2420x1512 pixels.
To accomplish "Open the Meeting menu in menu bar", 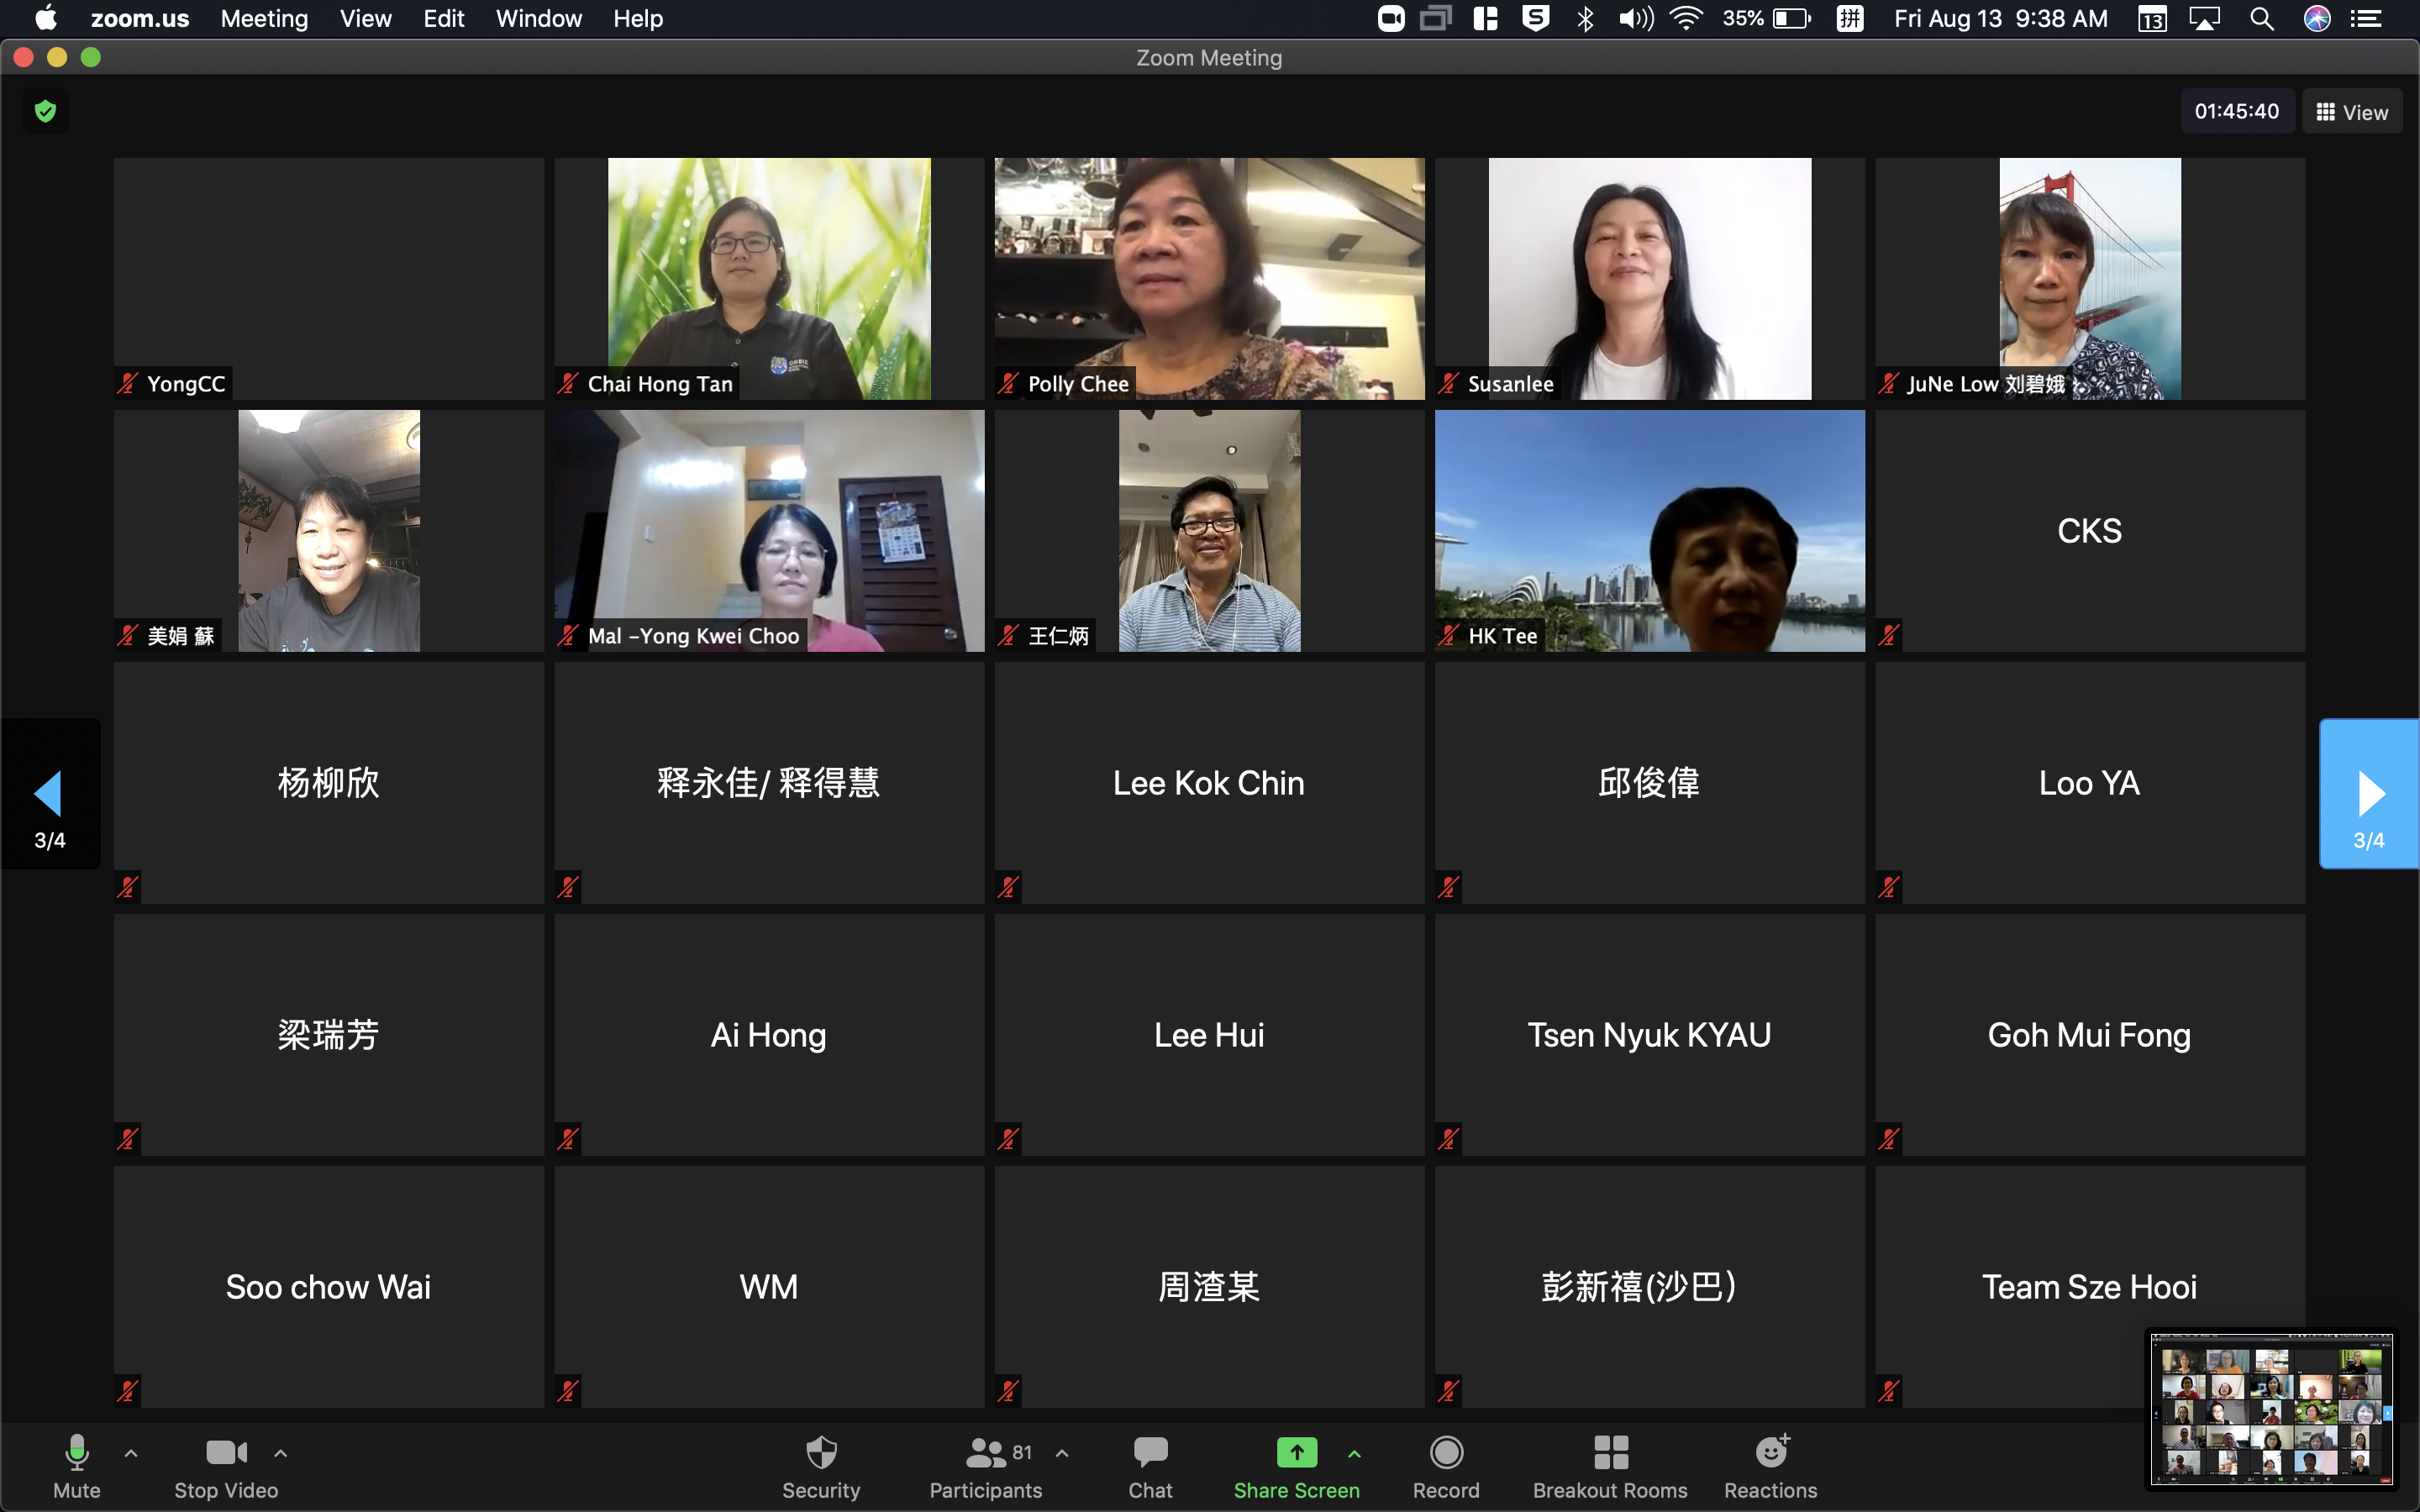I will [264, 19].
